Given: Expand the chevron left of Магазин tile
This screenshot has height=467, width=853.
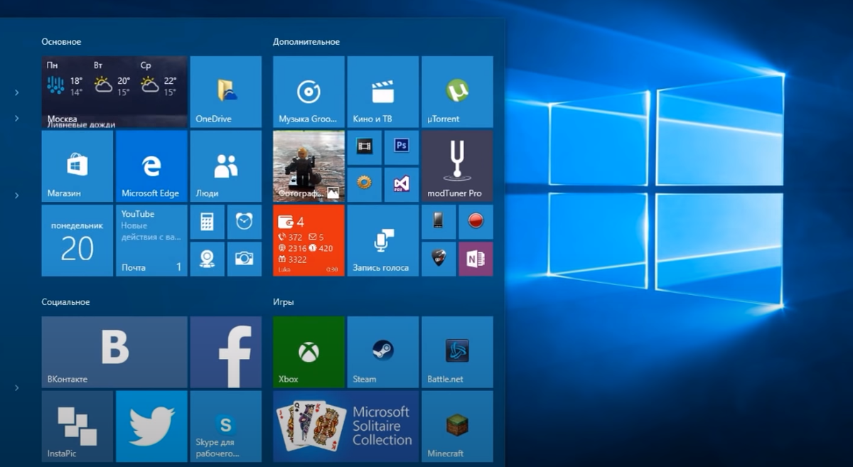Looking at the screenshot, I should tap(17, 195).
